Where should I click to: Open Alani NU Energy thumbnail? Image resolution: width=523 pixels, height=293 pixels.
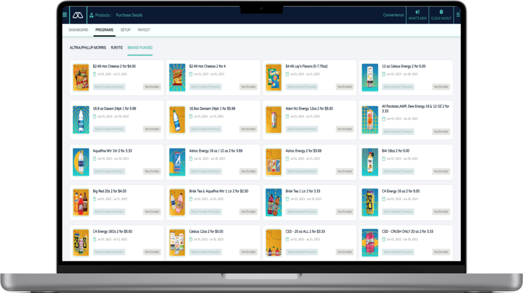273,120
